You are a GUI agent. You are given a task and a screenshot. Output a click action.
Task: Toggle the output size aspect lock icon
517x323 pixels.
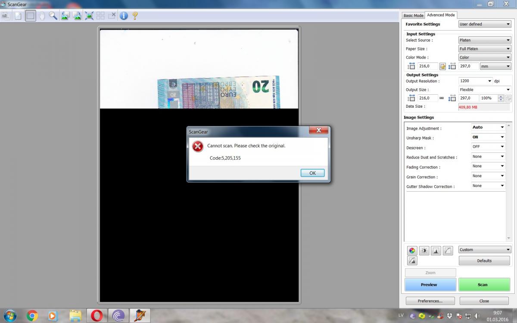(x=442, y=98)
